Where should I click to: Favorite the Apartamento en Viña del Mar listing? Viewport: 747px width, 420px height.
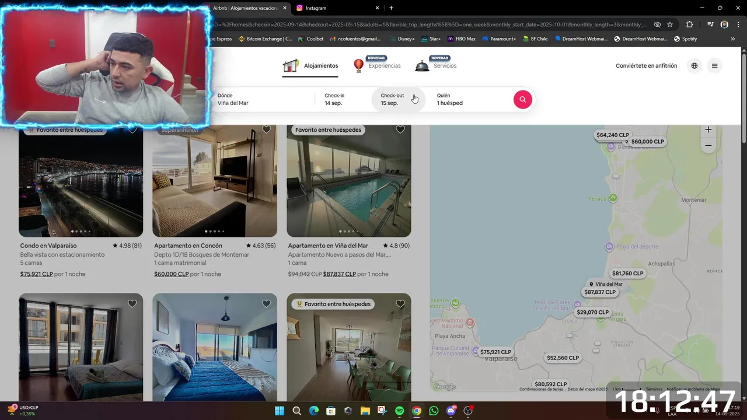[400, 129]
